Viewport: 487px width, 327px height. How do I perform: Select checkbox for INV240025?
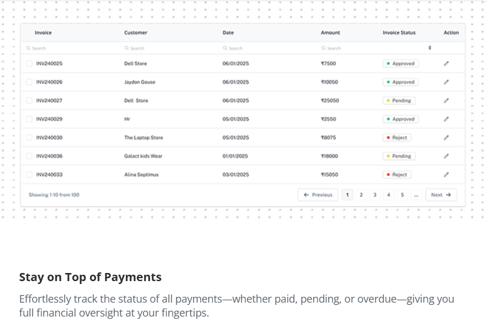pyautogui.click(x=29, y=63)
